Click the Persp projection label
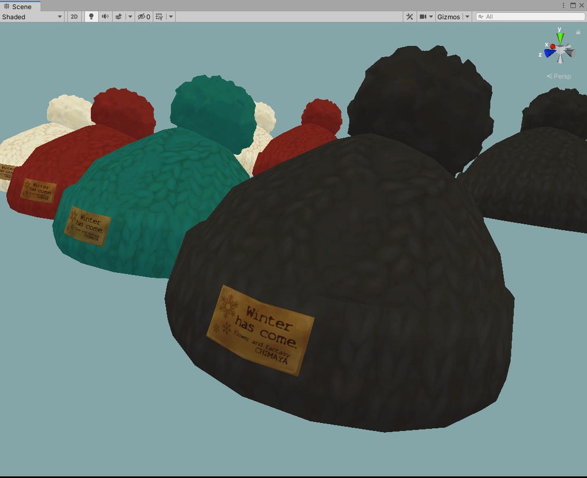The image size is (587, 478). (559, 76)
